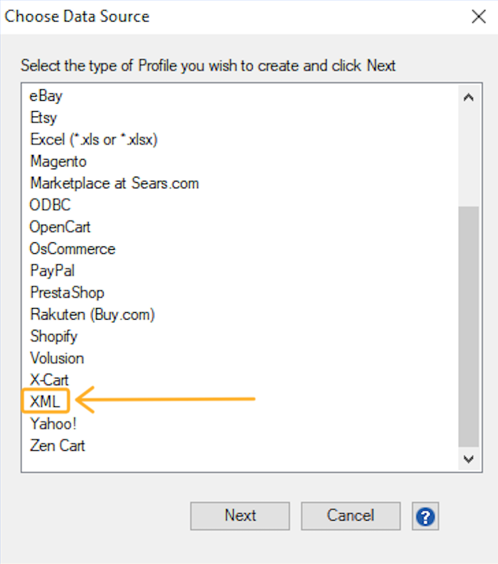Choose Etsy as the profile type
498x564 pixels.
[x=43, y=118]
